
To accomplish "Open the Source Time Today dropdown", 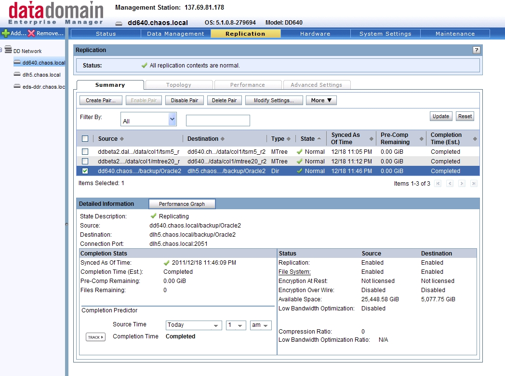I will (194, 325).
